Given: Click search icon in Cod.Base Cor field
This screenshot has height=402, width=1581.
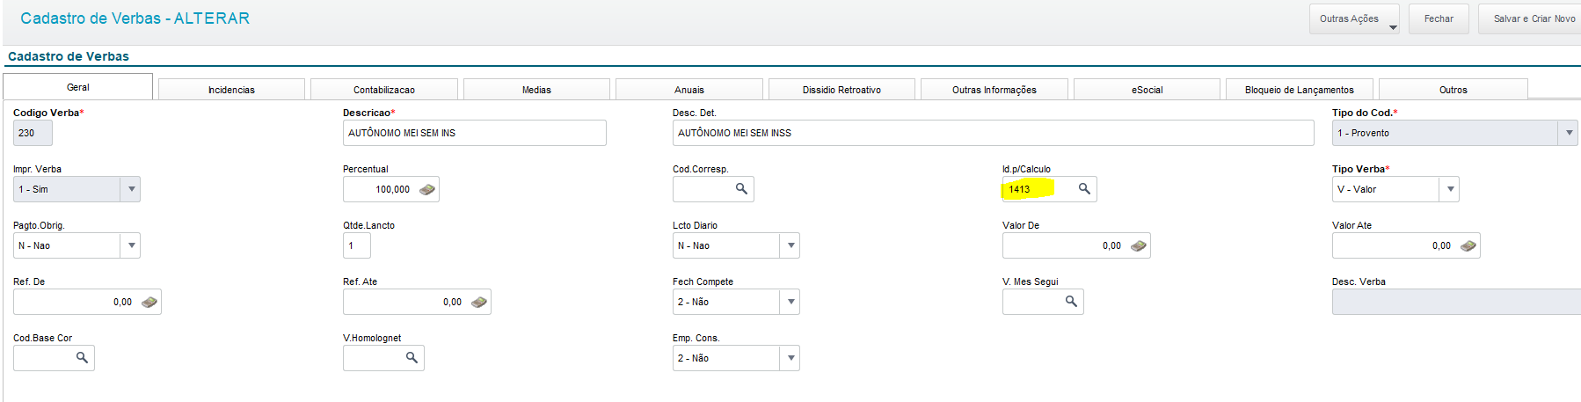Looking at the screenshot, I should pyautogui.click(x=82, y=358).
